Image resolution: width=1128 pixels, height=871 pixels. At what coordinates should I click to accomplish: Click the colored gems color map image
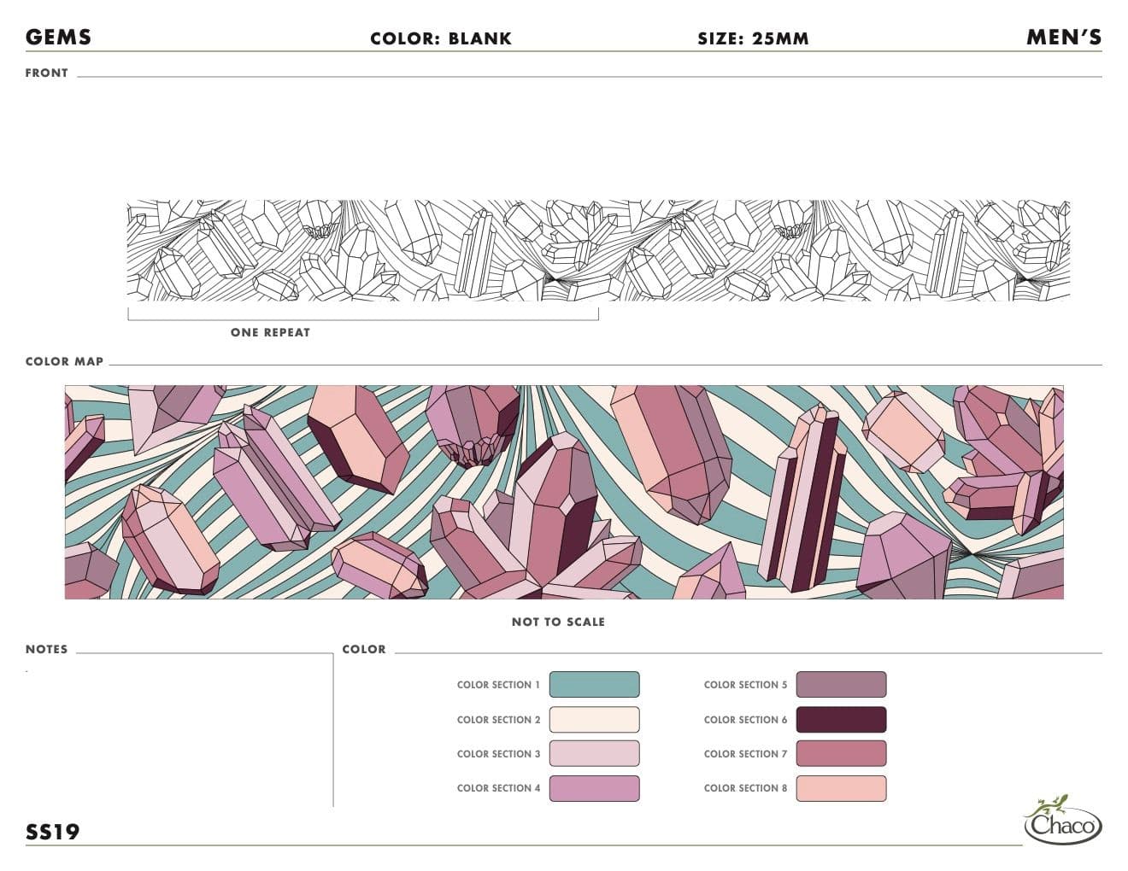pos(564,492)
